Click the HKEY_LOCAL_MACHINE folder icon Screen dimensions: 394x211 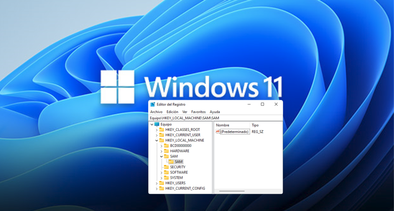[162, 140]
